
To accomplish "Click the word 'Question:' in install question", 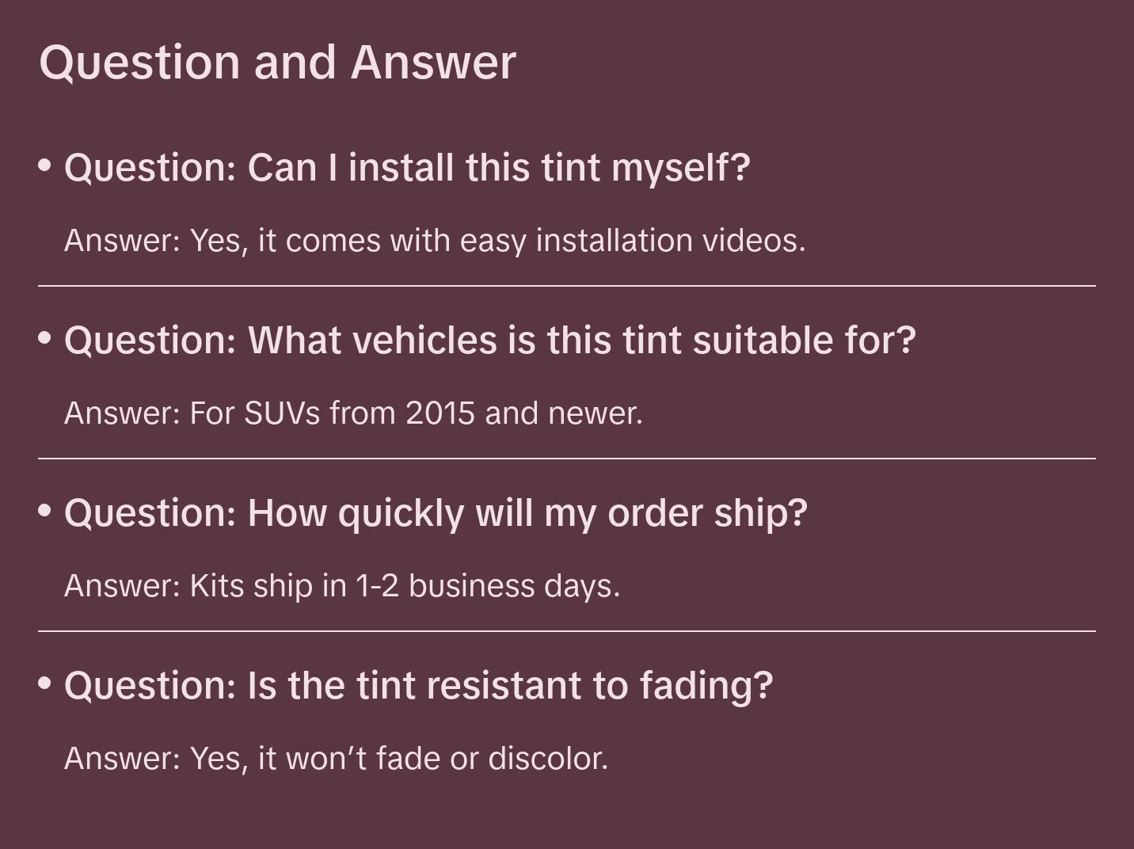I will point(150,168).
